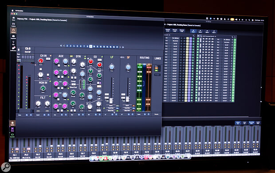Click the first lock icon under CH IN
275x173 pixels.
click(44, 115)
